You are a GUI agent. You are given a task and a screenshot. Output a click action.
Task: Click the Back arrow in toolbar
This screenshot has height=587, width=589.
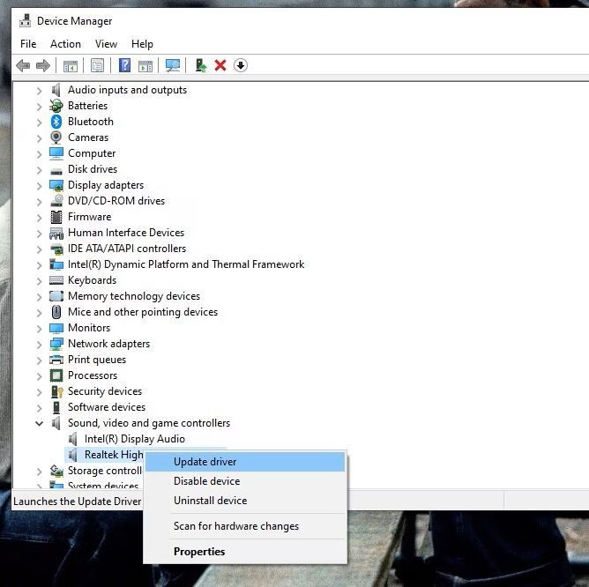(x=23, y=66)
